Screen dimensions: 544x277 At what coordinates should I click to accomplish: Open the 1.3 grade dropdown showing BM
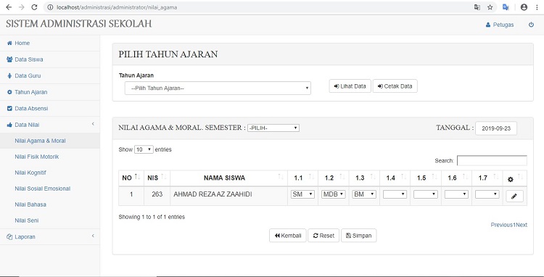point(364,194)
